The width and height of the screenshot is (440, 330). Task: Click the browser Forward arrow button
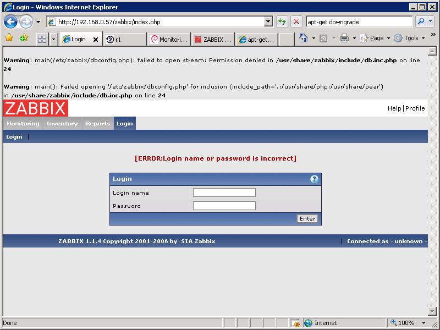pos(26,21)
